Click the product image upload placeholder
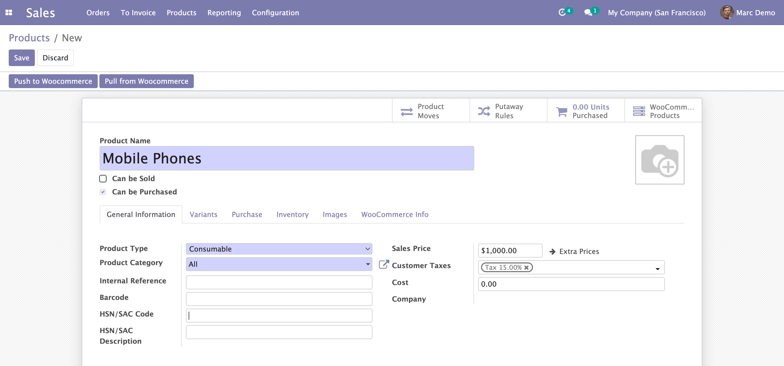Image resolution: width=784 pixels, height=366 pixels. (660, 160)
